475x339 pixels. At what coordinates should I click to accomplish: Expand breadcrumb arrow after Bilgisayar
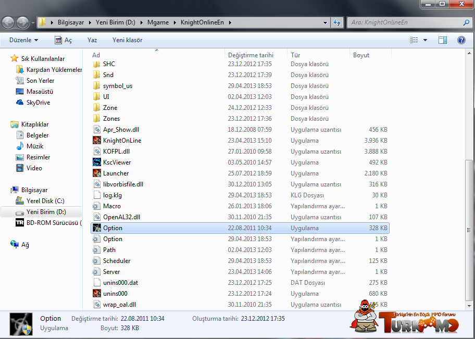(x=90, y=22)
